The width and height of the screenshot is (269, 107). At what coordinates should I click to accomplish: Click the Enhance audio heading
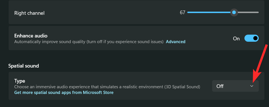31,35
